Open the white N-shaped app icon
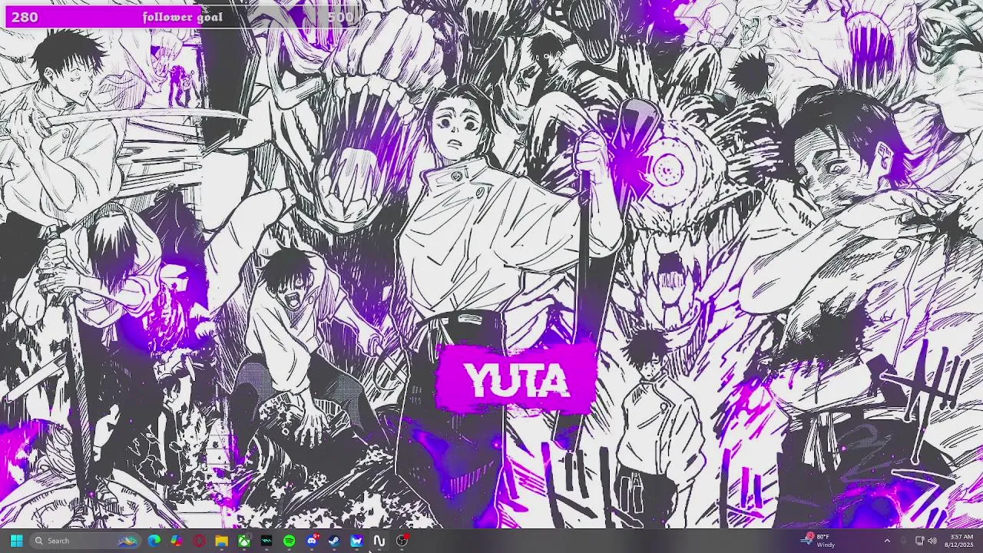 (379, 541)
